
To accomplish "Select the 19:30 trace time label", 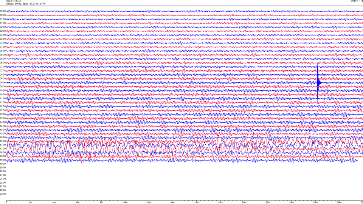I will point(3,164).
